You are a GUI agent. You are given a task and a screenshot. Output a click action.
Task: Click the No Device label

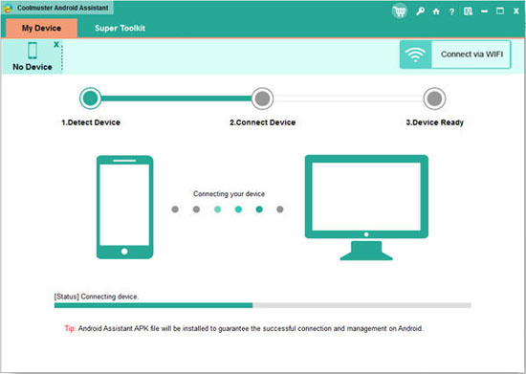pyautogui.click(x=33, y=67)
